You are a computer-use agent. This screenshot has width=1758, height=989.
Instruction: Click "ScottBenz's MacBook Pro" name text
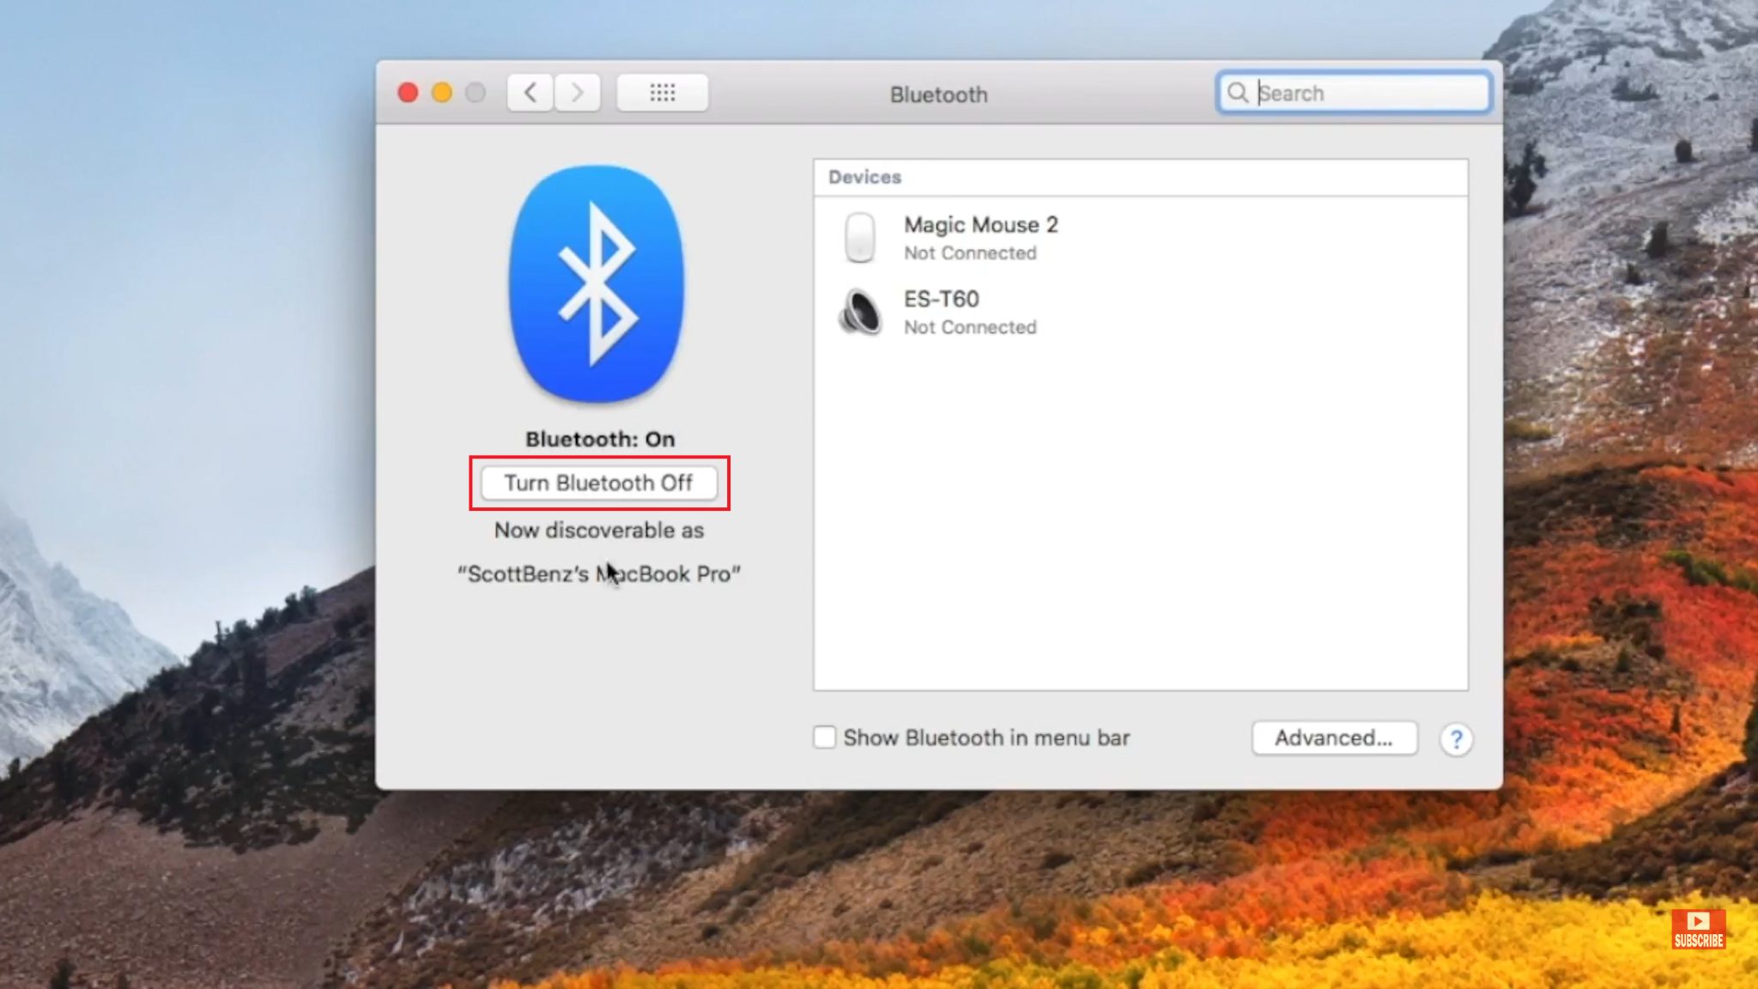click(x=599, y=573)
